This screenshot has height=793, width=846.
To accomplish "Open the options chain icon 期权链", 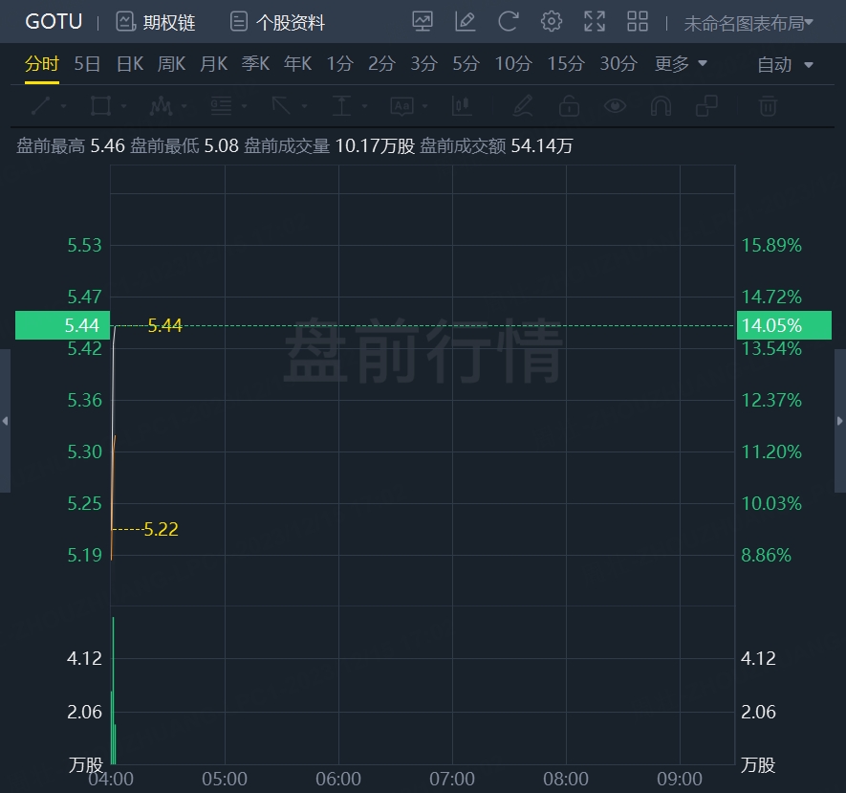I will [155, 23].
